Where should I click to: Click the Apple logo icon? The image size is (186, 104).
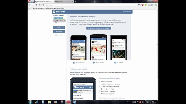(x=74, y=63)
